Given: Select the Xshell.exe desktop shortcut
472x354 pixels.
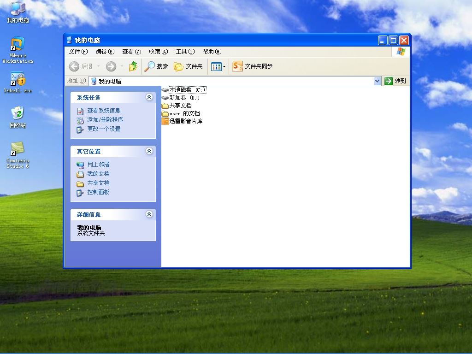Looking at the screenshot, I should pyautogui.click(x=18, y=82).
